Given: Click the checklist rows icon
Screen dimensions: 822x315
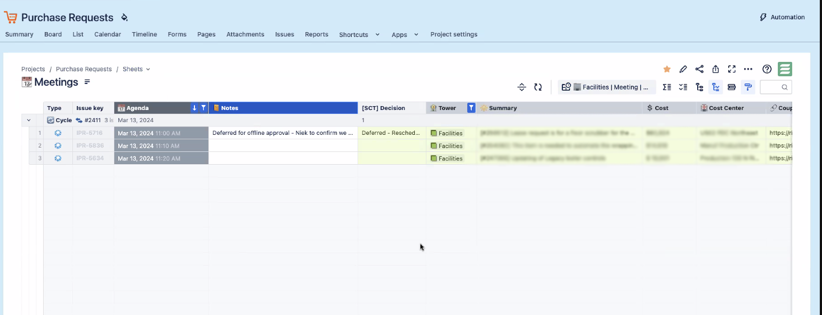Looking at the screenshot, I should point(683,87).
